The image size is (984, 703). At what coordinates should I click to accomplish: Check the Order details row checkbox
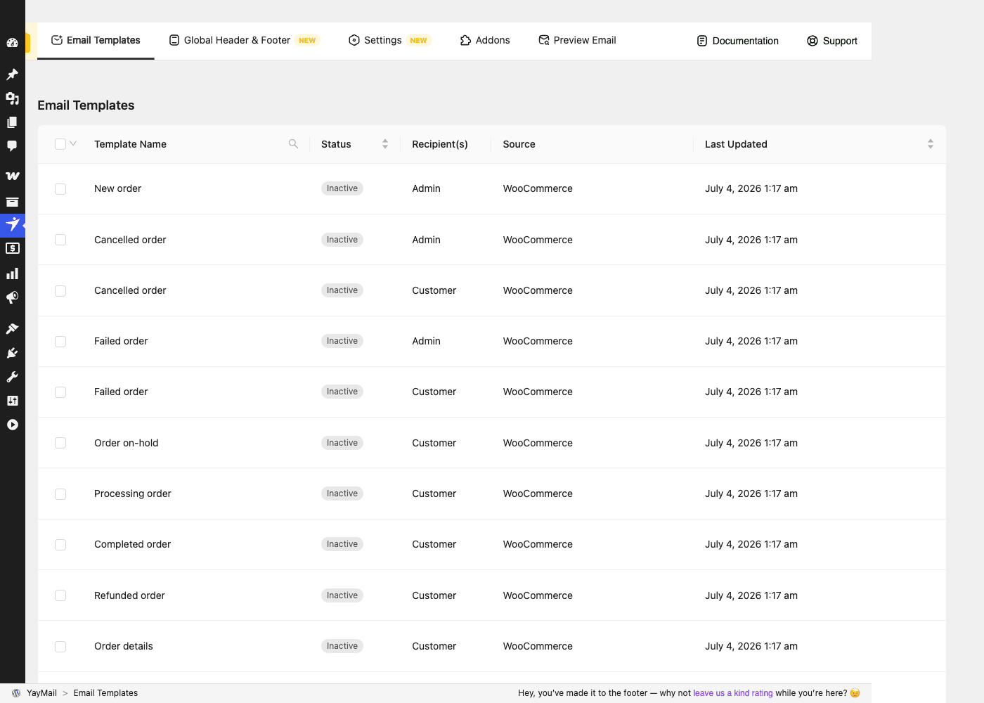[x=60, y=647]
